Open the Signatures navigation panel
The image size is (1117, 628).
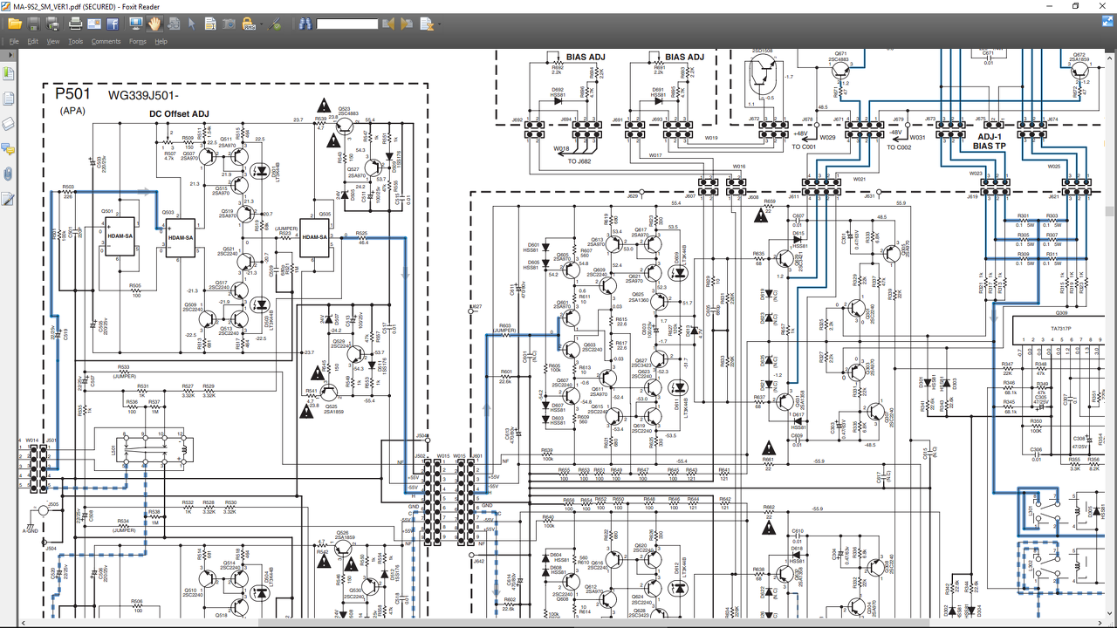tap(9, 200)
